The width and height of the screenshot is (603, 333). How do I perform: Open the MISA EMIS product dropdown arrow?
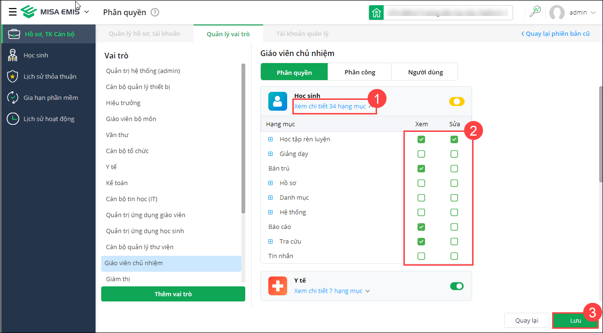coord(87,12)
